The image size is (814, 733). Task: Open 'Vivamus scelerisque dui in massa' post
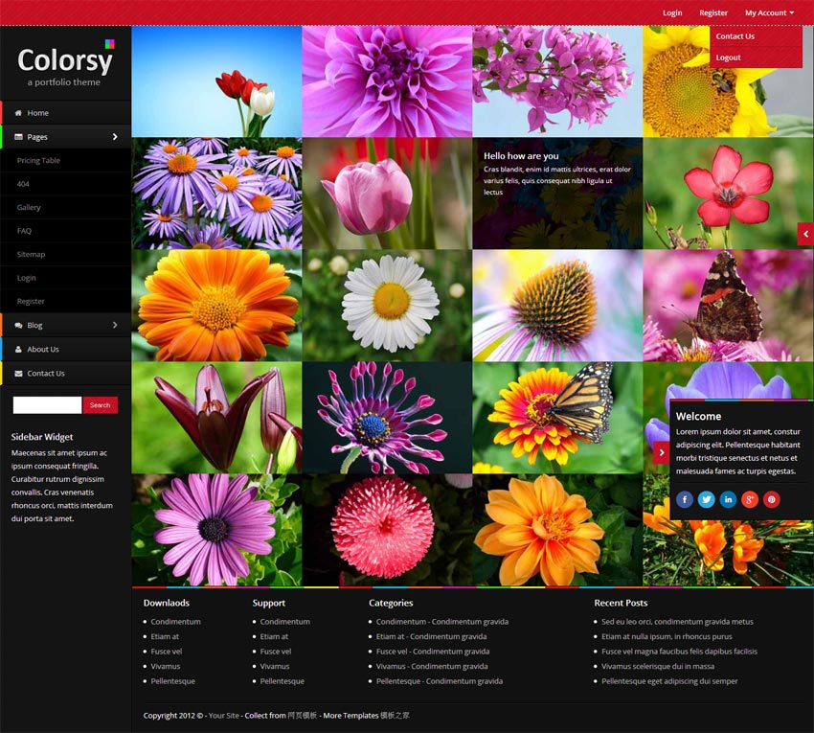[658, 666]
